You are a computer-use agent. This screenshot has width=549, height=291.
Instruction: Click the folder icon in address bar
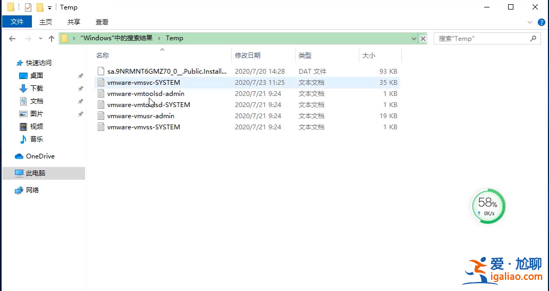(x=65, y=38)
